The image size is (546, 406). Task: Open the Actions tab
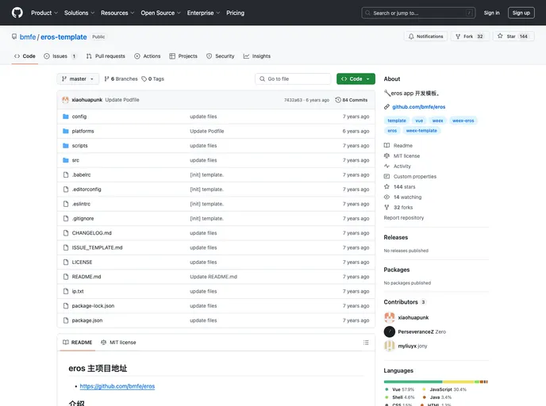point(148,56)
